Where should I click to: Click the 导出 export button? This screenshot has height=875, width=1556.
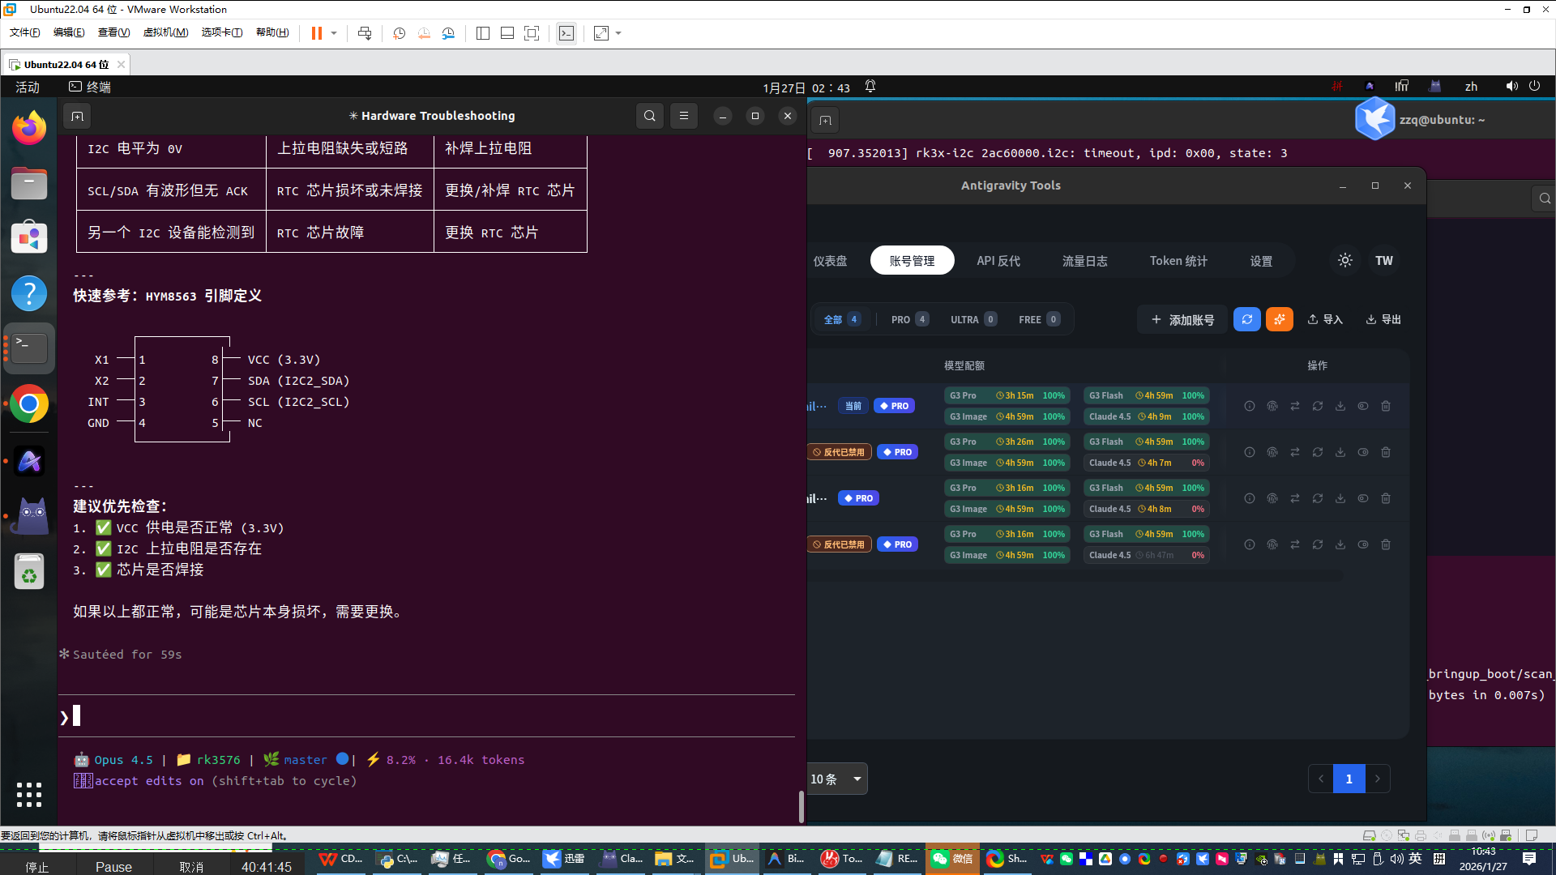1383,319
